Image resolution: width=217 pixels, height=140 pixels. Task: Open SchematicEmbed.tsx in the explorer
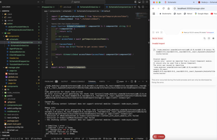(x=20, y=46)
